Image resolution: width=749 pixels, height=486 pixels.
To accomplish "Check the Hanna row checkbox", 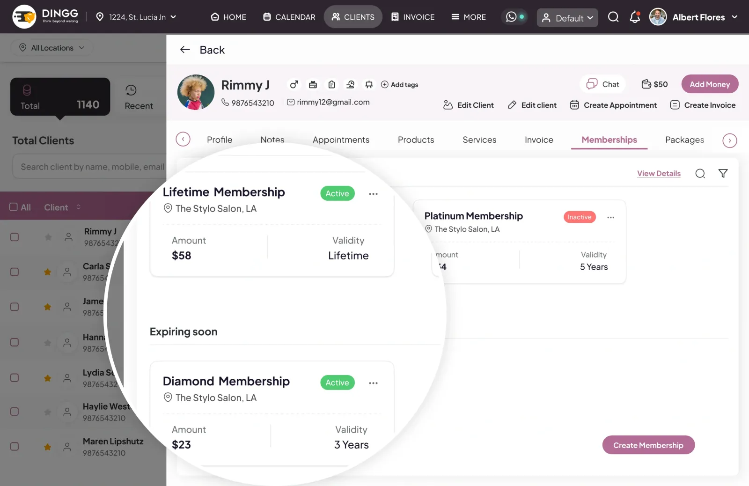I will 15,342.
